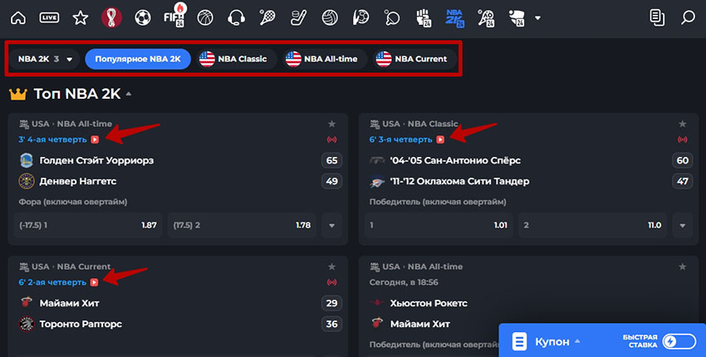Open Денвер Наггетс team link
Screen dimensions: 706x357
click(78, 181)
